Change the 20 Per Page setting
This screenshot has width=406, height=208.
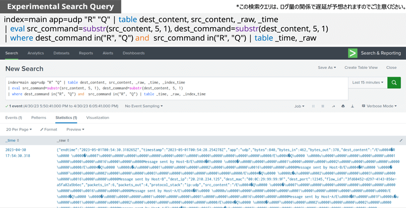pyautogui.click(x=19, y=129)
